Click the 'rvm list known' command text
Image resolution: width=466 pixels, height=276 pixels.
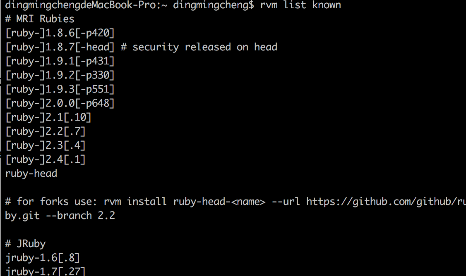300,5
